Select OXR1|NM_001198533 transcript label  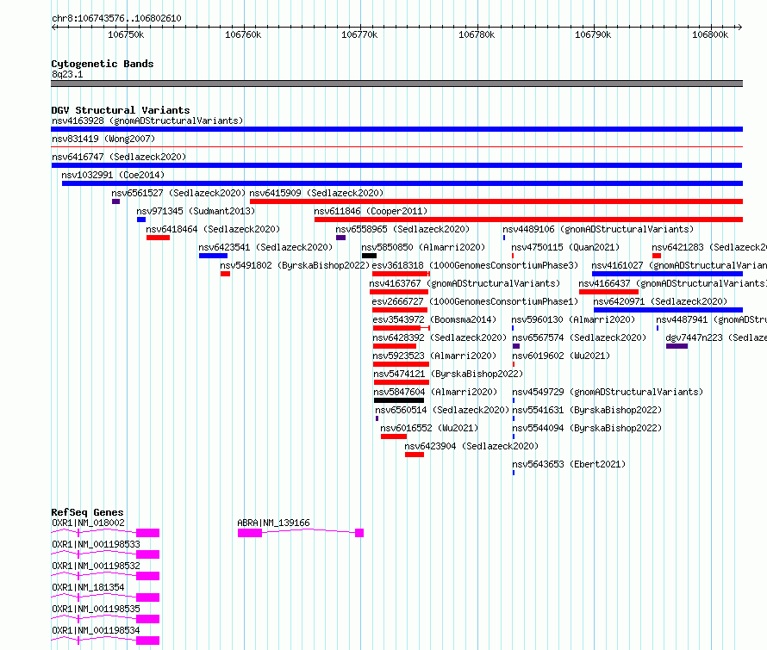pos(96,544)
